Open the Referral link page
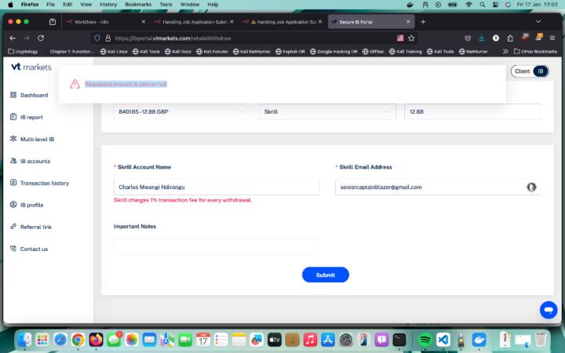This screenshot has height=353, width=565. 31,227
